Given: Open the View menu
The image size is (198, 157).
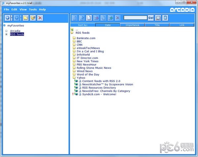Looking at the screenshot, I should point(23,10).
